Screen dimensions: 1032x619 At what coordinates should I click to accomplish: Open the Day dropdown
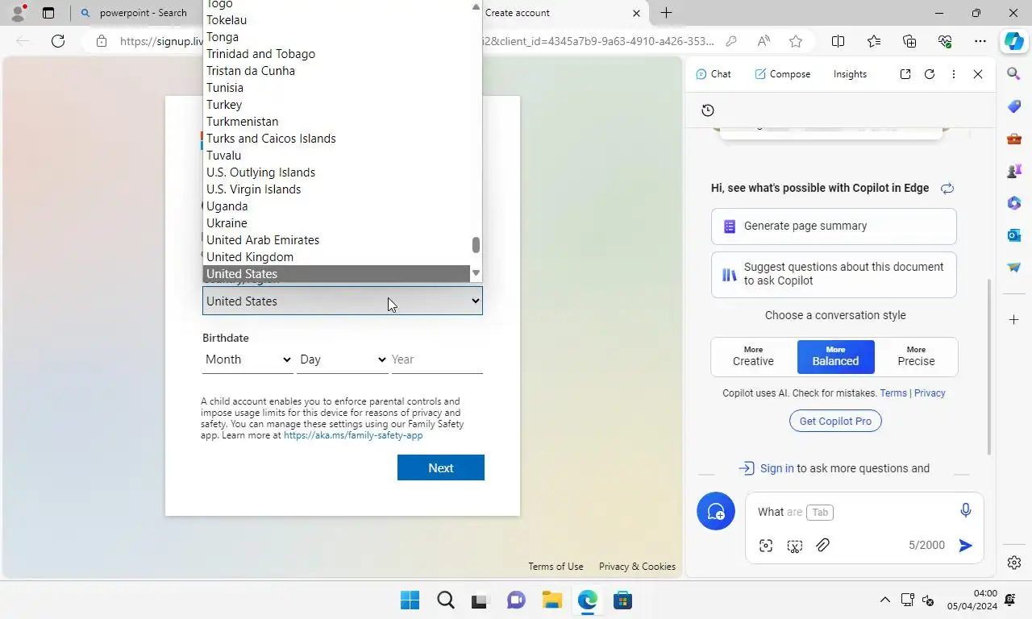point(343,359)
